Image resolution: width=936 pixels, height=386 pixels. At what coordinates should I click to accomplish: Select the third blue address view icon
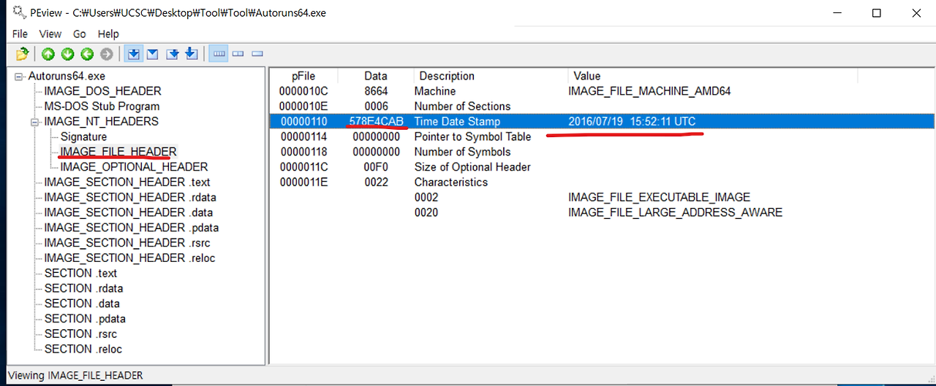pos(173,54)
